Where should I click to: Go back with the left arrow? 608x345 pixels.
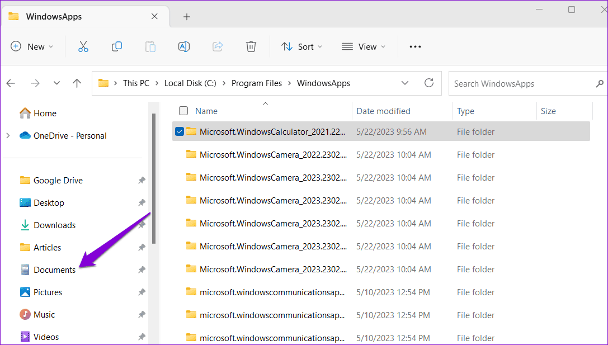tap(11, 83)
